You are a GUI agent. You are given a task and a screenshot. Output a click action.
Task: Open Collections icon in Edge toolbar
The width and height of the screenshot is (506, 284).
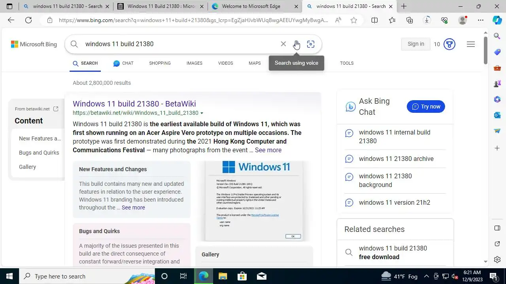pos(410,20)
